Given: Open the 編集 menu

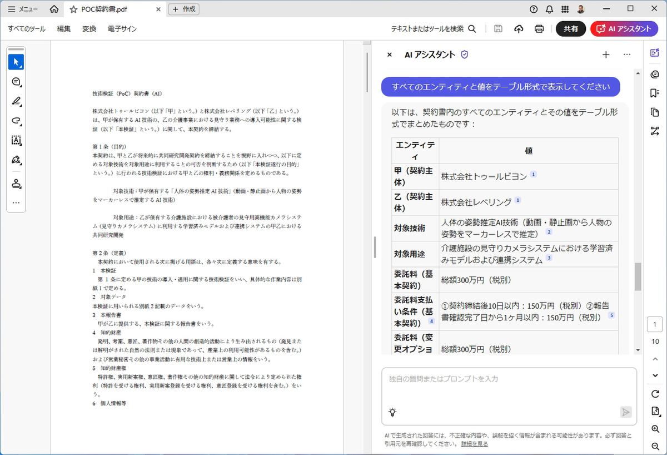Looking at the screenshot, I should click(x=64, y=29).
